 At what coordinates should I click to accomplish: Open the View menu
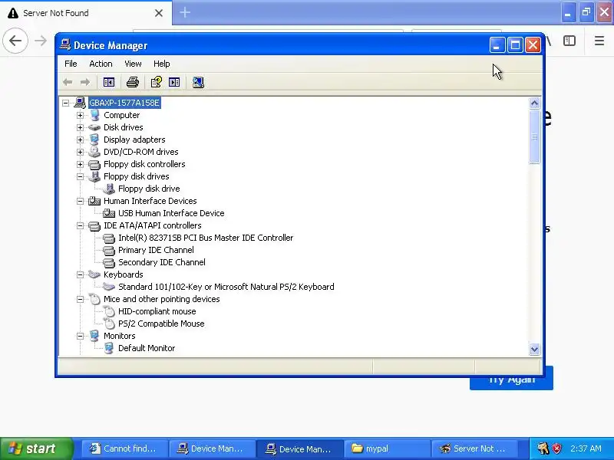133,64
